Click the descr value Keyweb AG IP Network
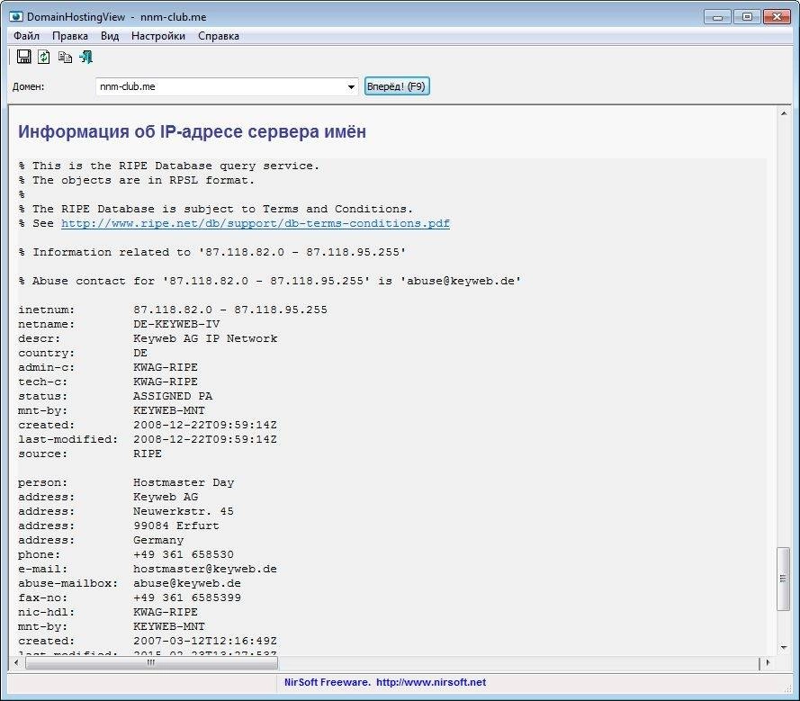Image resolution: width=800 pixels, height=701 pixels. coord(205,338)
